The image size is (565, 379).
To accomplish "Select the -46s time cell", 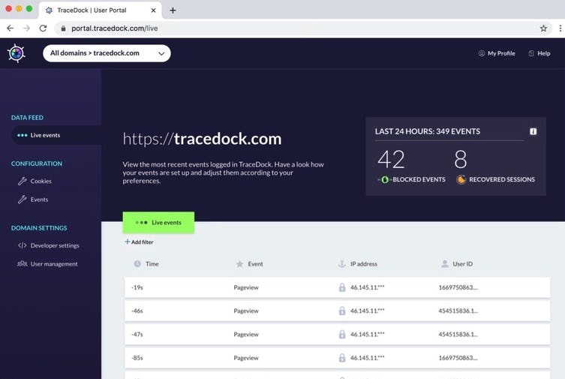I will 137,311.
